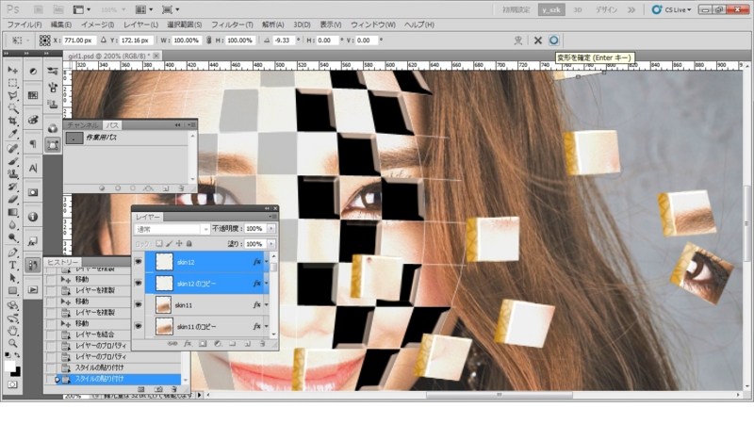754x424 pixels.
Task: Switch to warp mode icon
Action: [x=517, y=41]
